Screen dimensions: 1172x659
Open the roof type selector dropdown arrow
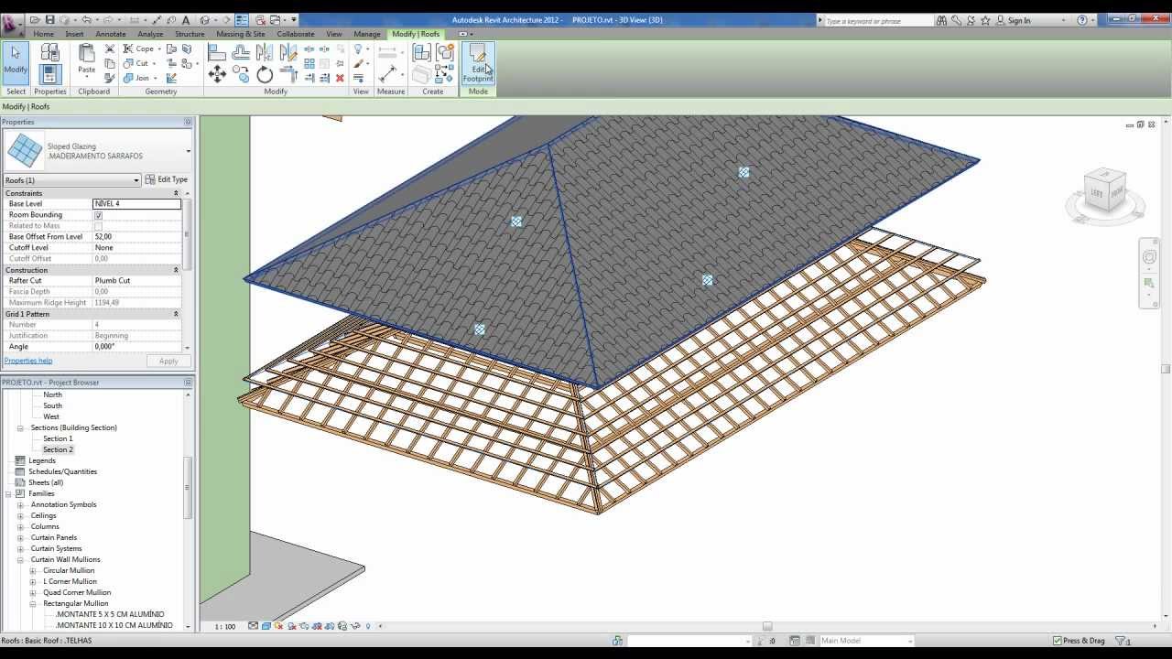coord(188,151)
